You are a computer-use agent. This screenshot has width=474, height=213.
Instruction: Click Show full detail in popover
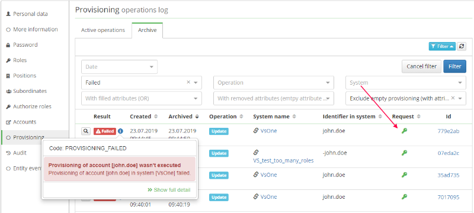169,190
